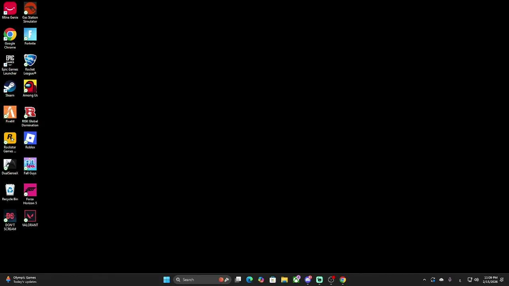
Task: Open OneDrive cloud tray icon
Action: click(441, 280)
